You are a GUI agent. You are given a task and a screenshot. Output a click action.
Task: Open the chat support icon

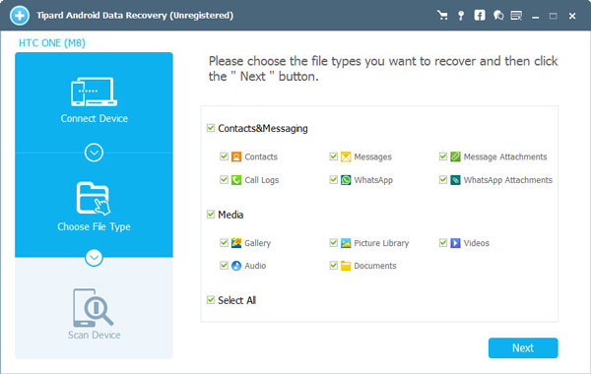498,16
